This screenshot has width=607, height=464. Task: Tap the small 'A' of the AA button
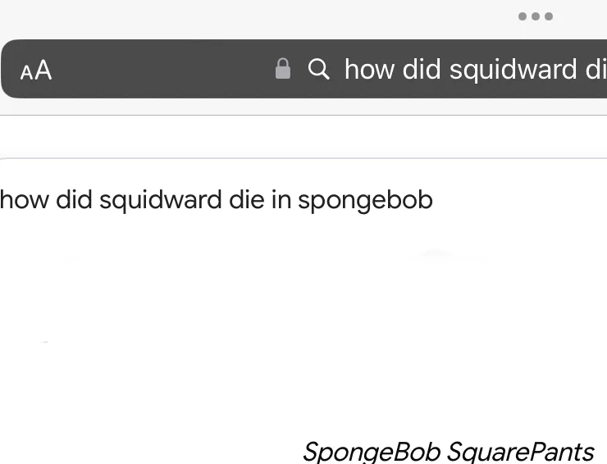point(26,73)
